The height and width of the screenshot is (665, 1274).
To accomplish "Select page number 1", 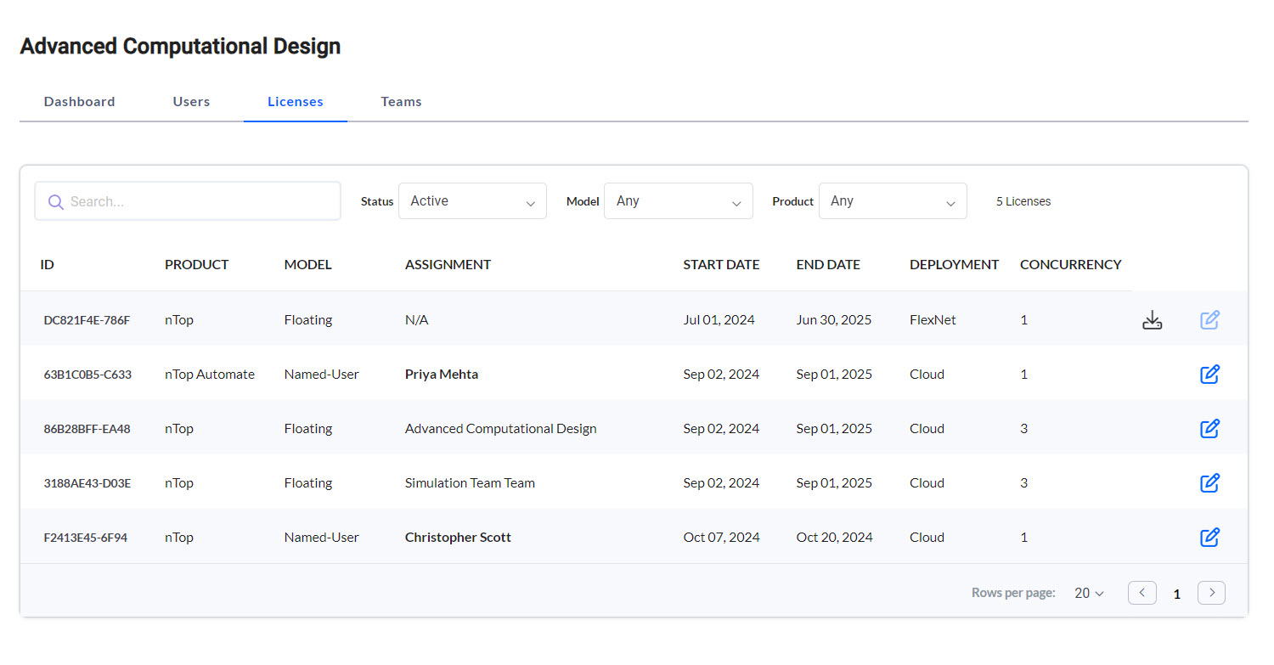I will 1177,594.
